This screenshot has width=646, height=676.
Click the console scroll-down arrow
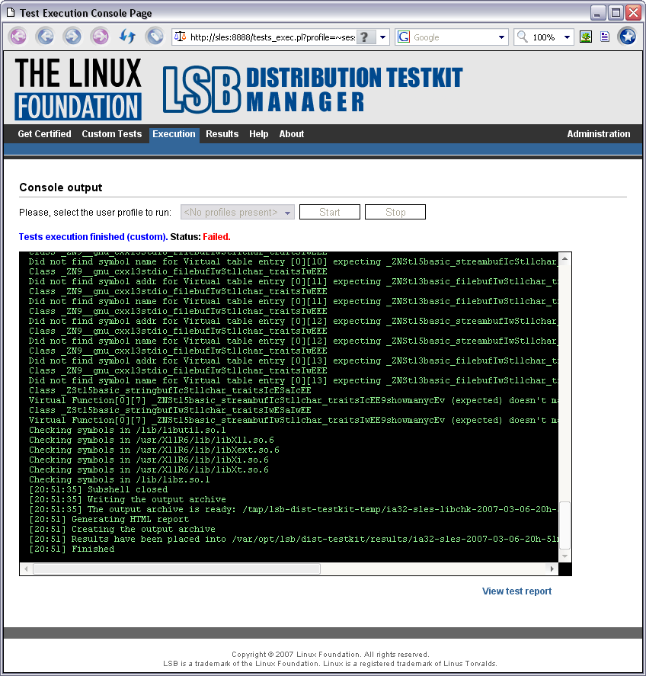(564, 556)
